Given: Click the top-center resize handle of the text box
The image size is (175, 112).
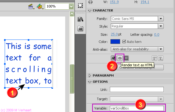Looking at the screenshot, I should (29, 40).
